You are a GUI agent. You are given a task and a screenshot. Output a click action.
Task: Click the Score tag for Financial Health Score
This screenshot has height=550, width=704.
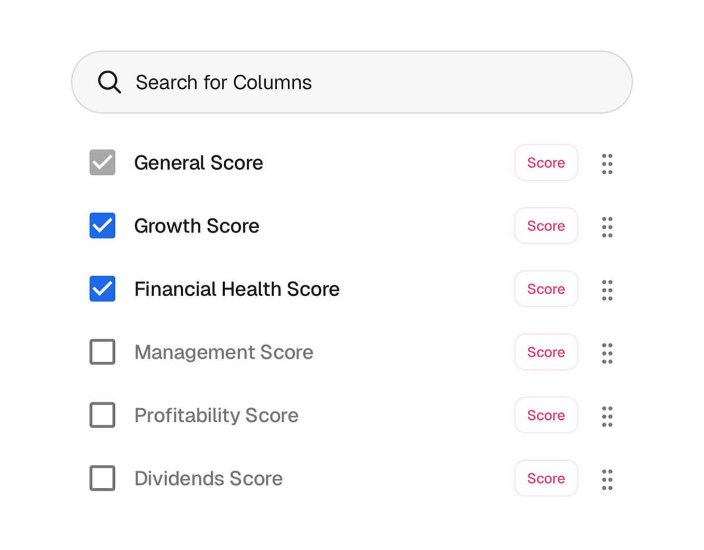tap(546, 290)
